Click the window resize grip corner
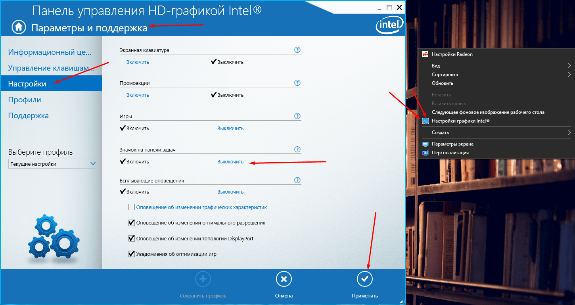This screenshot has width=575, height=305. coord(402,301)
